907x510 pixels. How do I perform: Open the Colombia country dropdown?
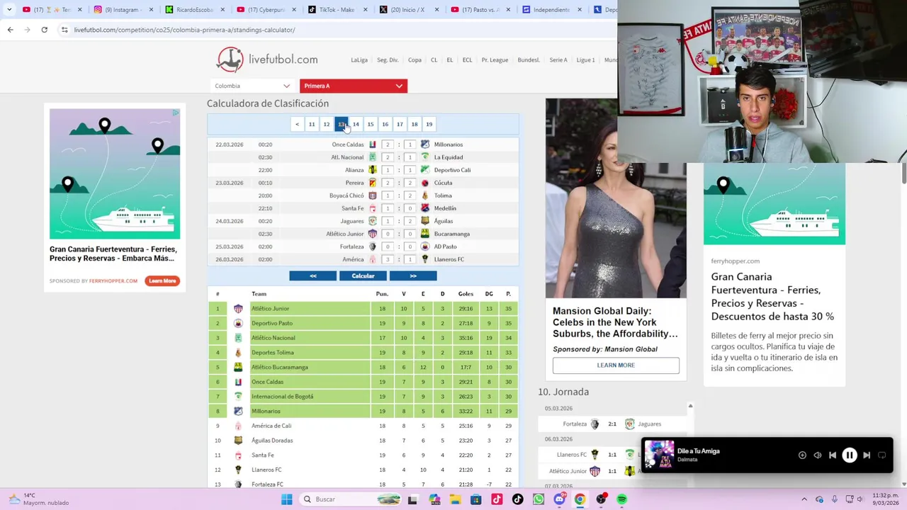(x=252, y=86)
